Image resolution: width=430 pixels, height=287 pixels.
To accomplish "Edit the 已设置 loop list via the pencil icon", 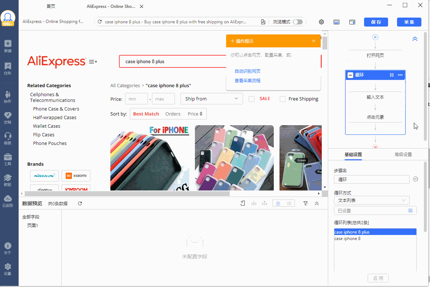I will tap(411, 211).
